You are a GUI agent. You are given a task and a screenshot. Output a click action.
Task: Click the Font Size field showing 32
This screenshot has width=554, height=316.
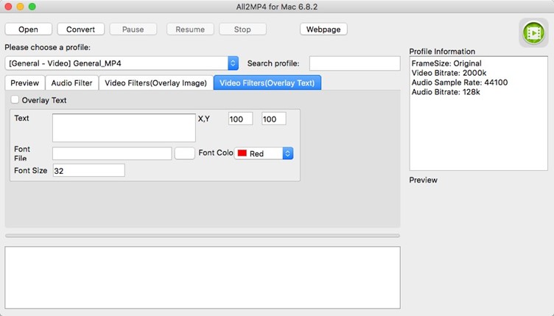[88, 170]
